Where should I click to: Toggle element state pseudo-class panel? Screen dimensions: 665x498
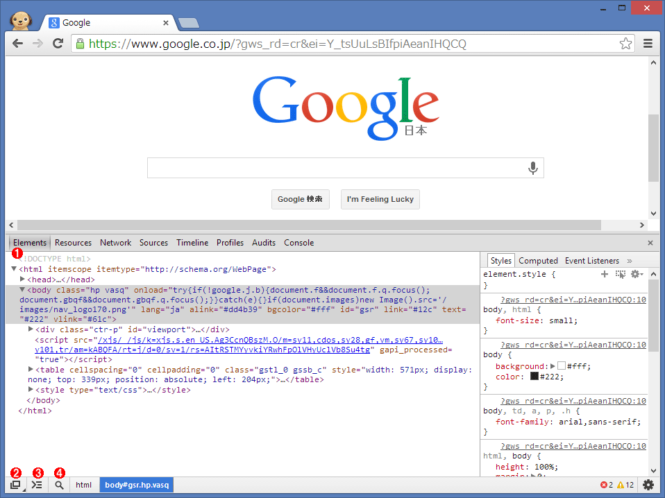[620, 274]
